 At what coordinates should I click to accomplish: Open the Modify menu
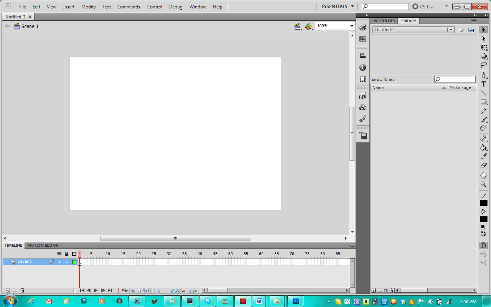89,7
